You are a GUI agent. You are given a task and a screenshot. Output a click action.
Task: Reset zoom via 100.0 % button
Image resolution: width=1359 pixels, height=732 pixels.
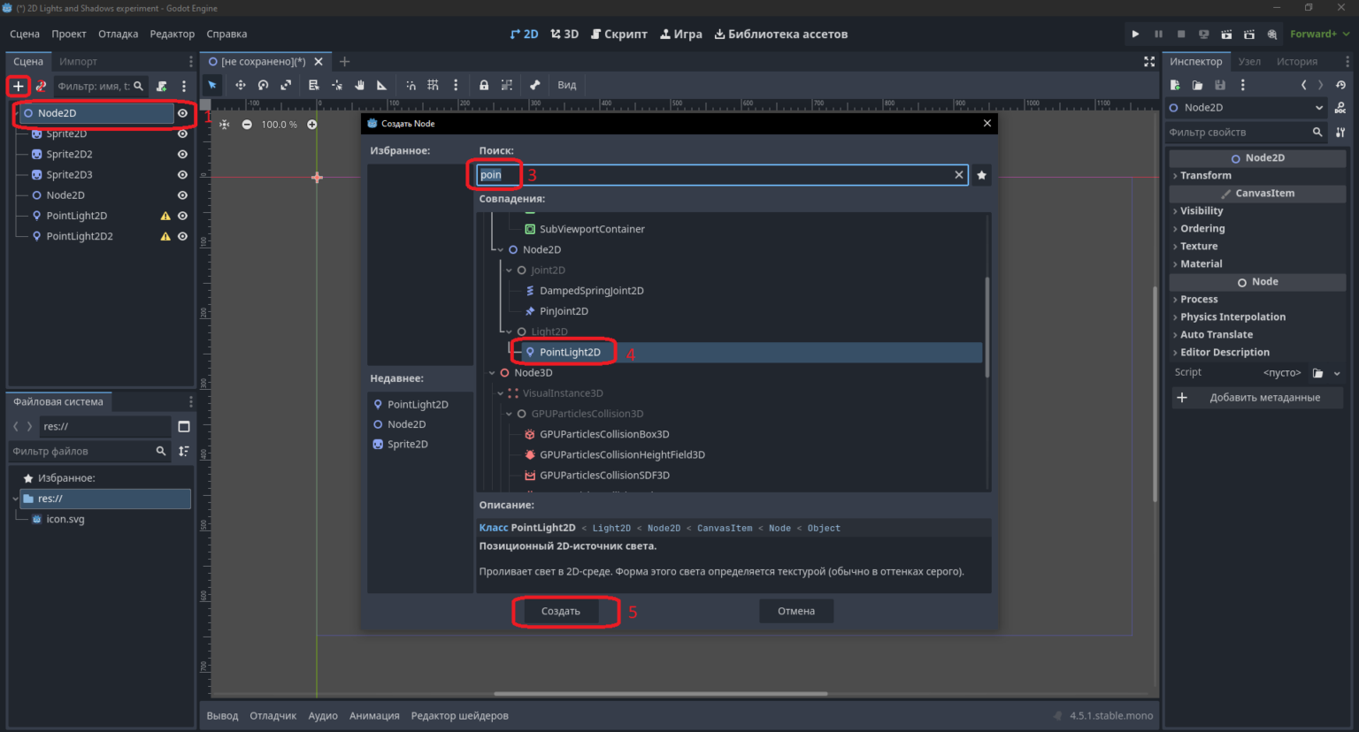point(280,125)
